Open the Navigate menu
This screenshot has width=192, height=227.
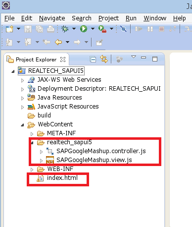(52, 18)
